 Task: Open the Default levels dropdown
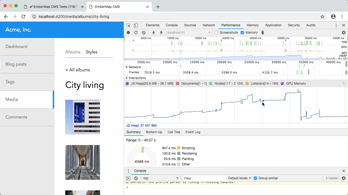[x=240, y=178]
